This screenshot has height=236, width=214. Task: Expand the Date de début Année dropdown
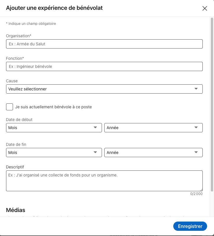tap(153, 127)
